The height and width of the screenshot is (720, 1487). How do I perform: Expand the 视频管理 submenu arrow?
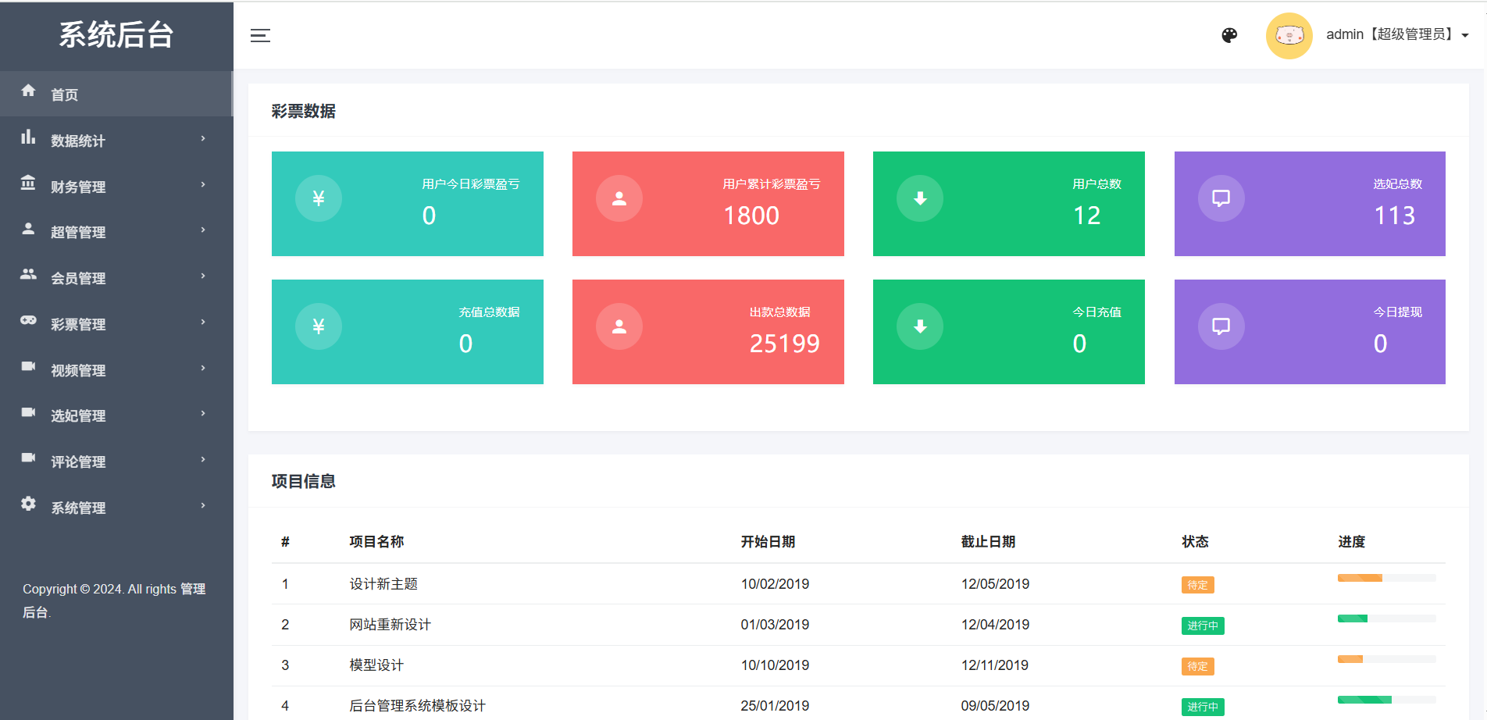click(203, 368)
